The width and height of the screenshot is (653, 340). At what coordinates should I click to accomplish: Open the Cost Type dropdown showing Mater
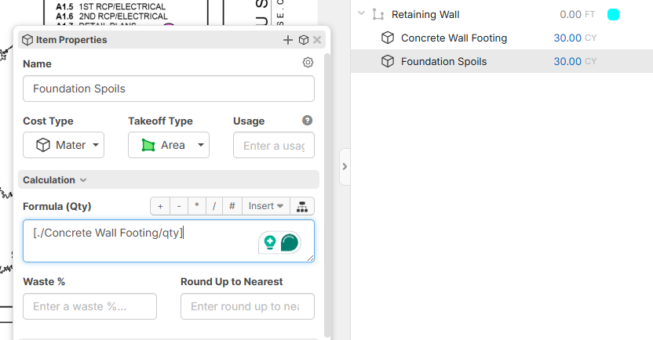[x=64, y=145]
